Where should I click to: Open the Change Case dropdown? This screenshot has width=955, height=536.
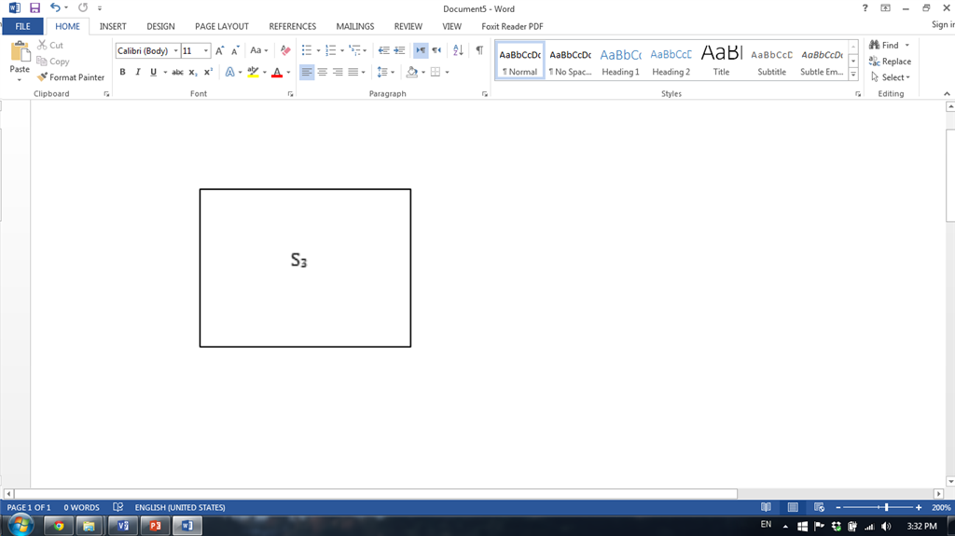(259, 50)
